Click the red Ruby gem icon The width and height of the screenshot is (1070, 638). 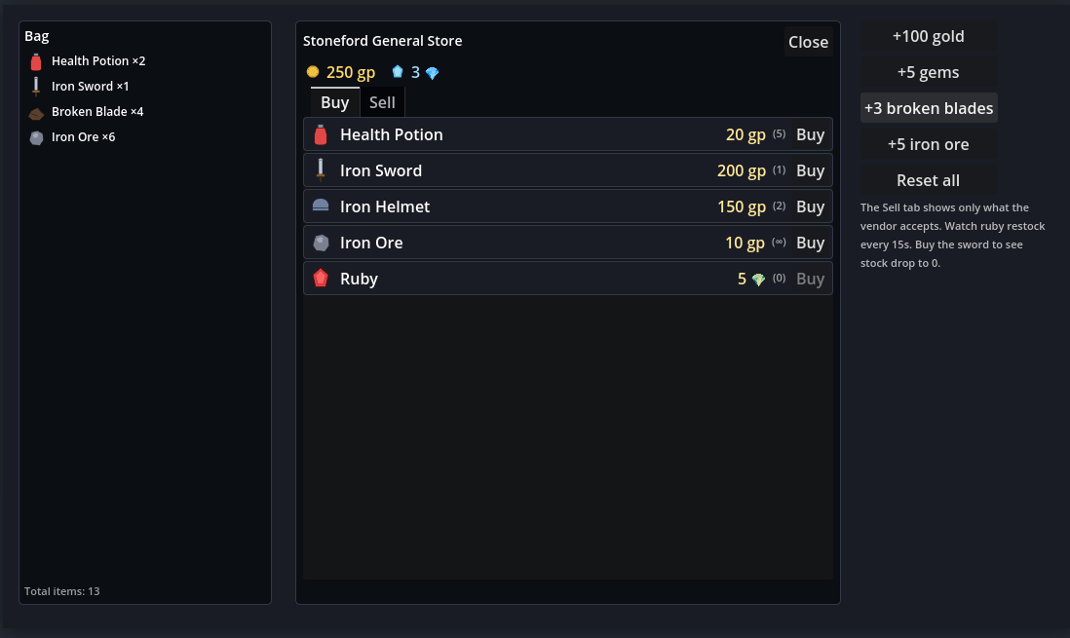click(320, 278)
